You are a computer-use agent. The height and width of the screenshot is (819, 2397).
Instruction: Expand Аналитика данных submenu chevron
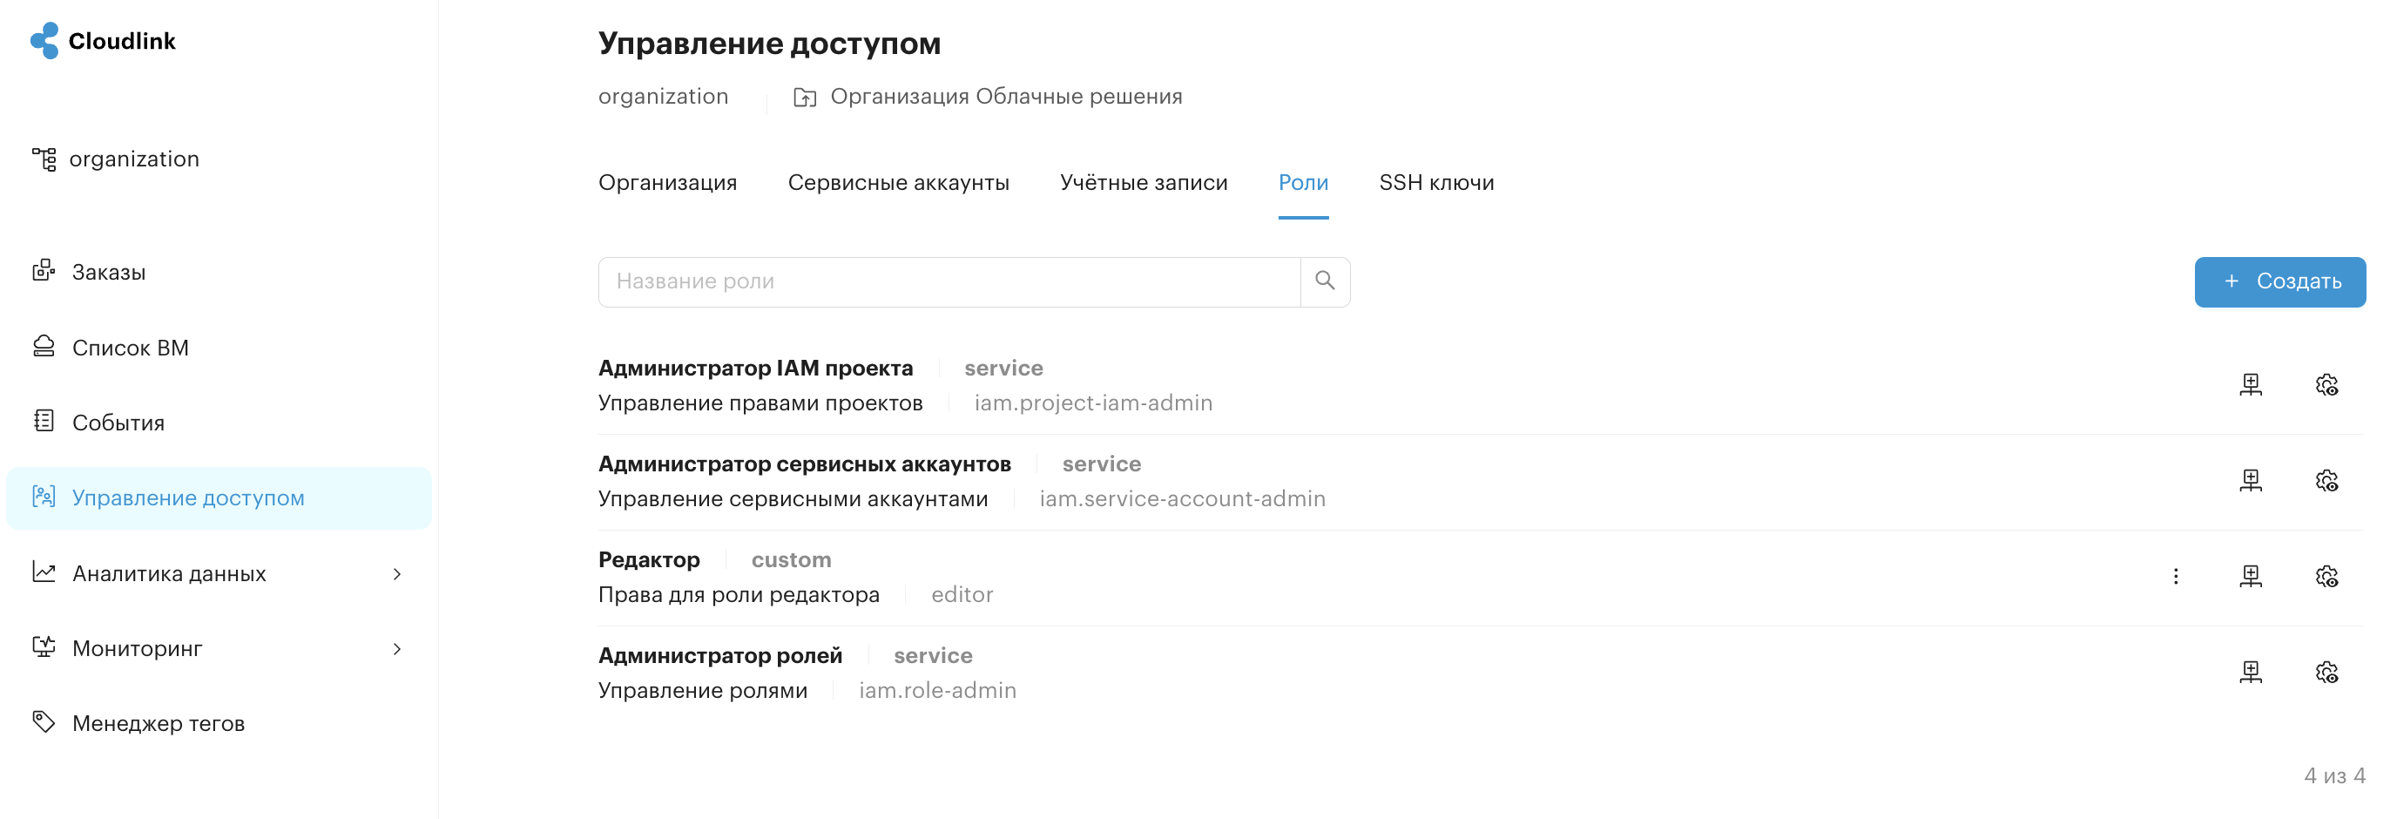pos(397,574)
